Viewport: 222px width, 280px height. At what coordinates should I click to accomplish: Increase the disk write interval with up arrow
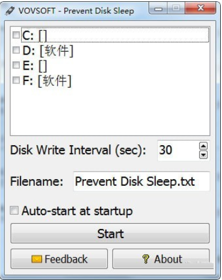point(203,146)
